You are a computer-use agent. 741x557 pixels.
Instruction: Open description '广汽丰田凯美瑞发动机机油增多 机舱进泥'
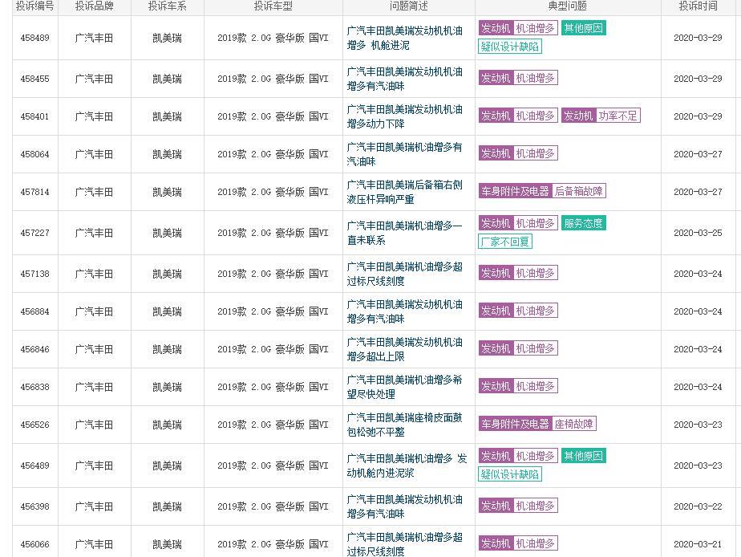coord(404,39)
